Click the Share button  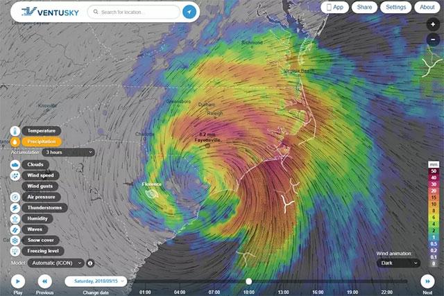point(364,7)
